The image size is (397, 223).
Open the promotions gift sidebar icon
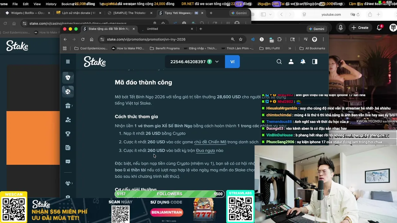[x=68, y=106]
